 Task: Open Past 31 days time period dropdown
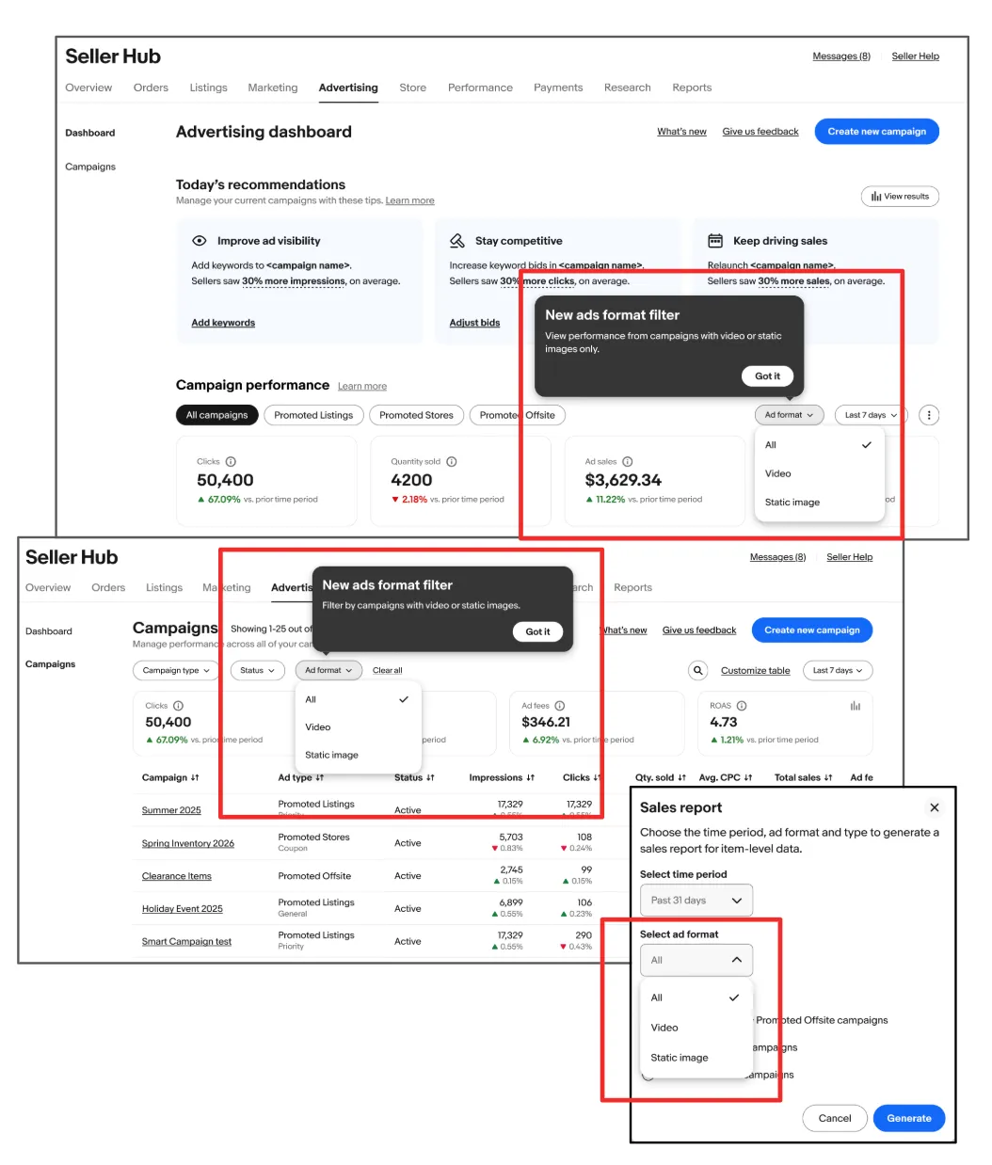click(x=696, y=901)
